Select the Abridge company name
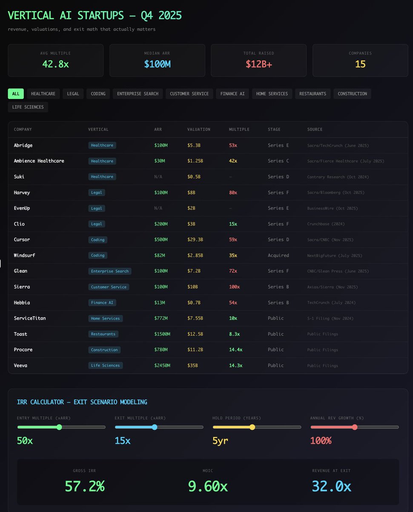 (23, 145)
